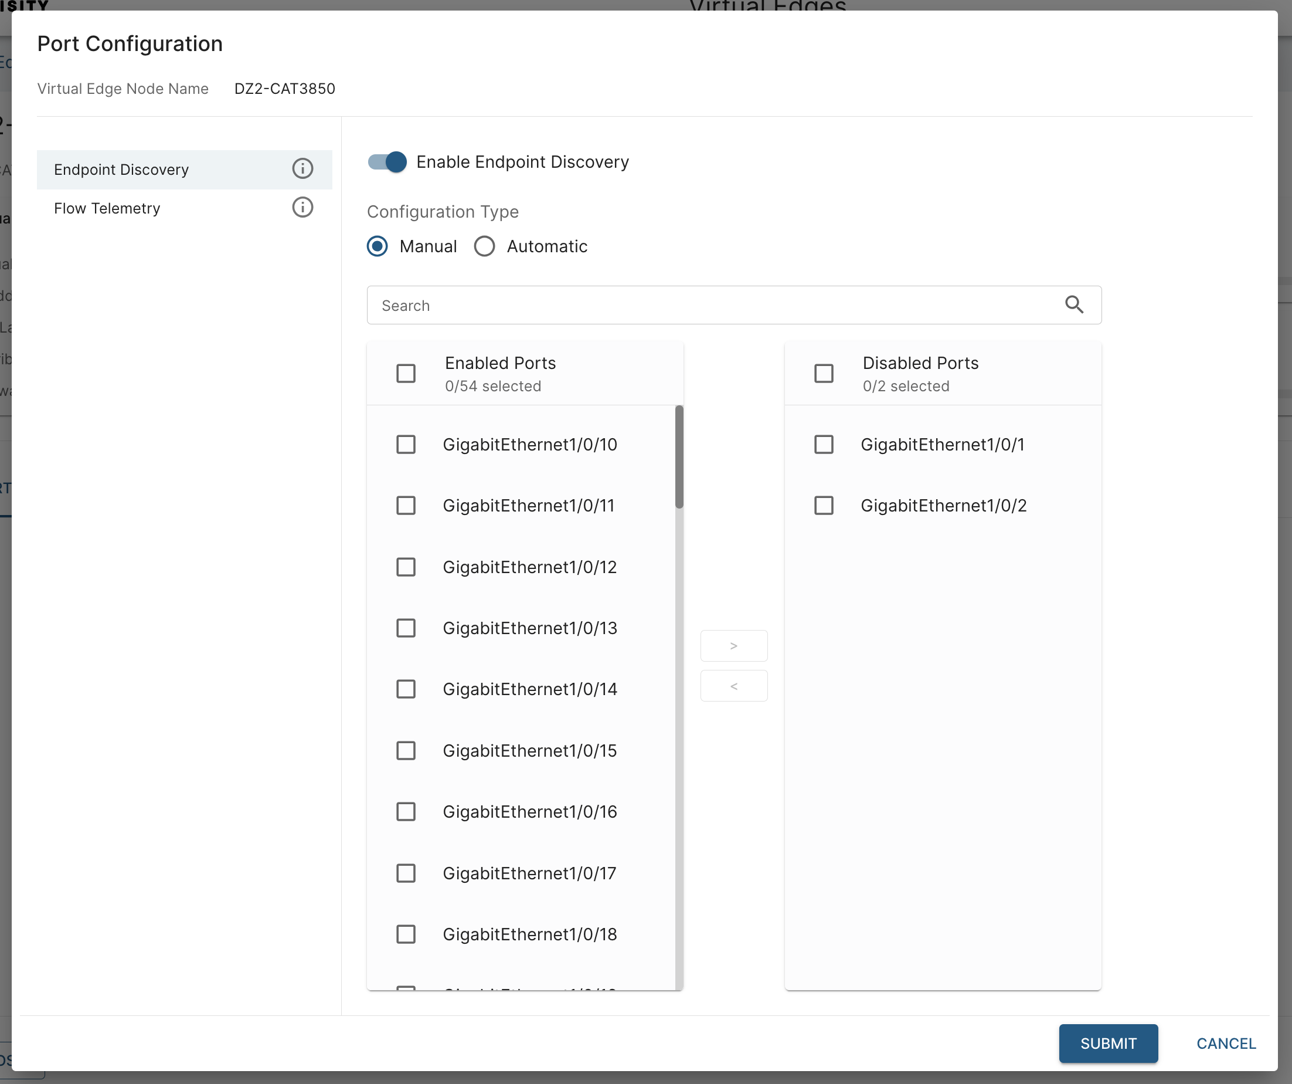Screen dimensions: 1292x1084
Task: Click the Enabled Ports list scrollbar
Action: [x=679, y=457]
